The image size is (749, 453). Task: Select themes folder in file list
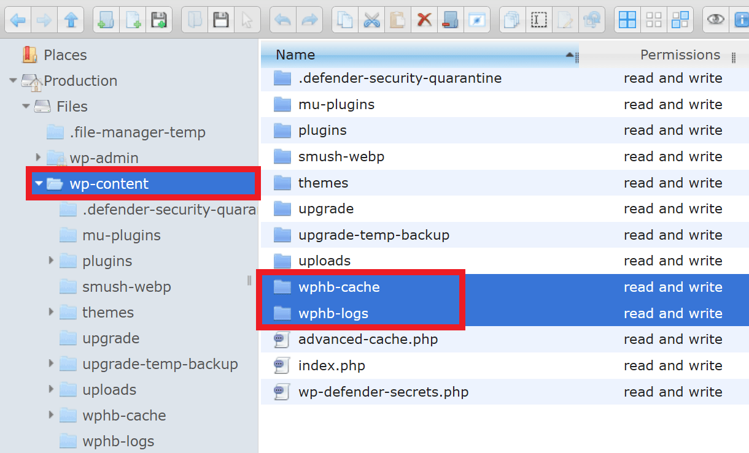click(x=505, y=183)
